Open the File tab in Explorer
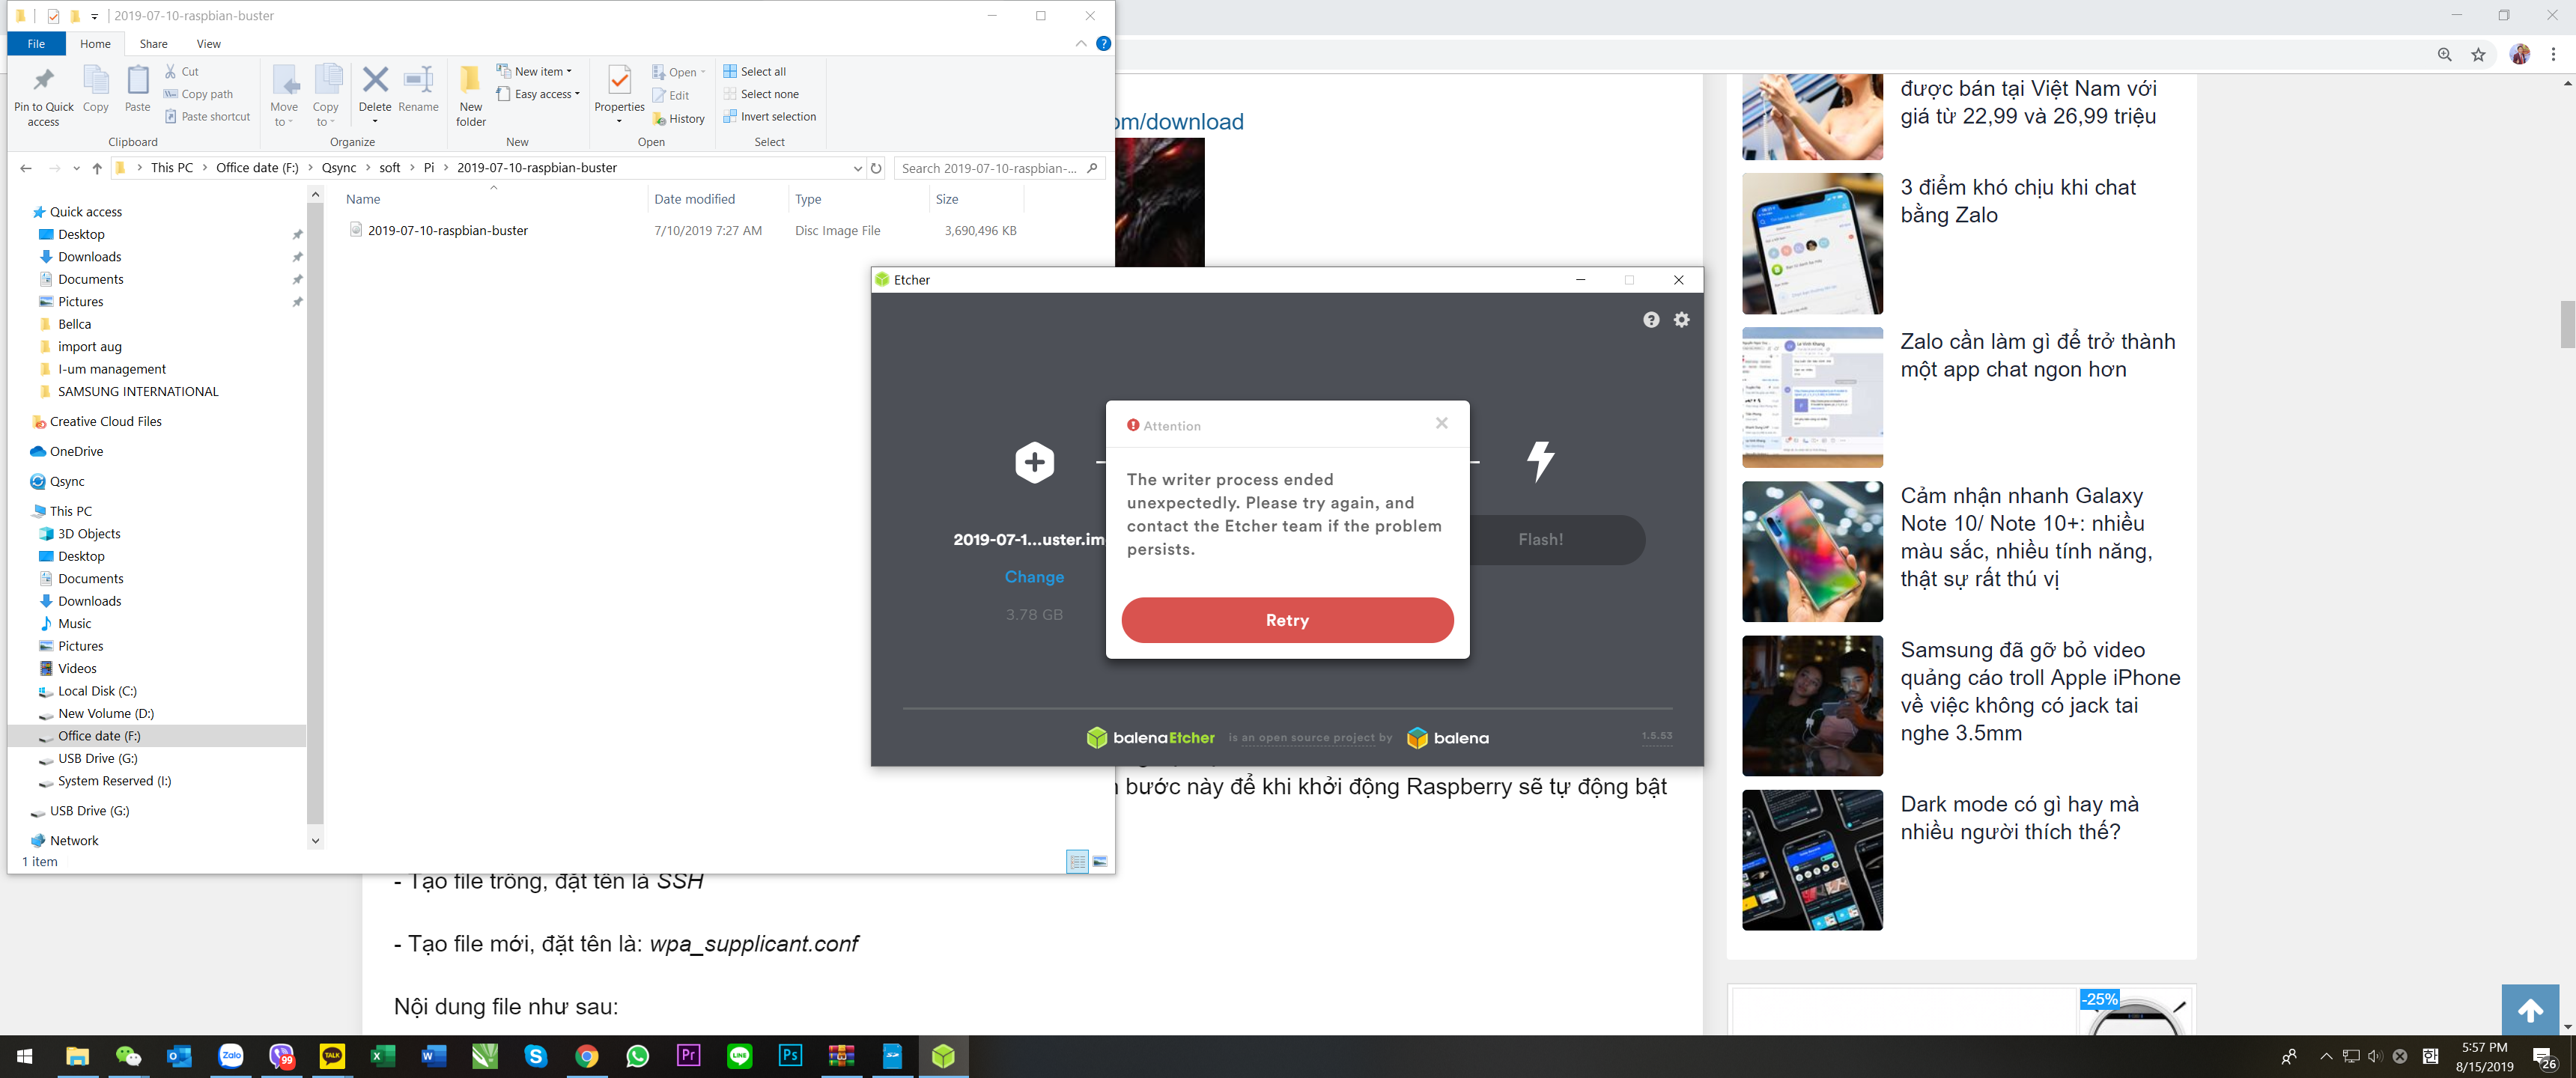The image size is (2576, 1078). (36, 44)
